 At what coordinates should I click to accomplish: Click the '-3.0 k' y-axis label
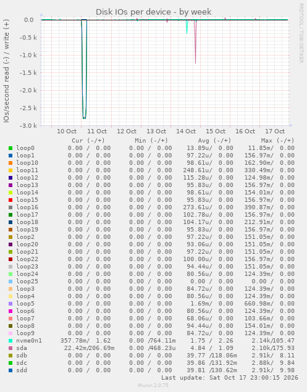point(28,125)
